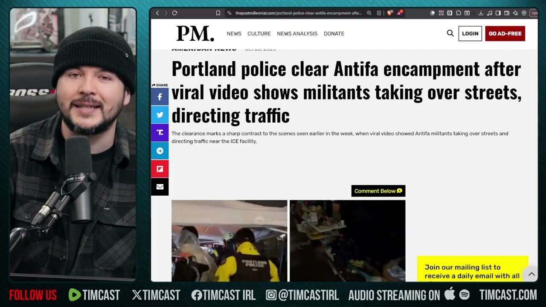Viewport: 546px width, 307px height.
Task: Open the Brave Shields lion icon
Action: point(389,13)
